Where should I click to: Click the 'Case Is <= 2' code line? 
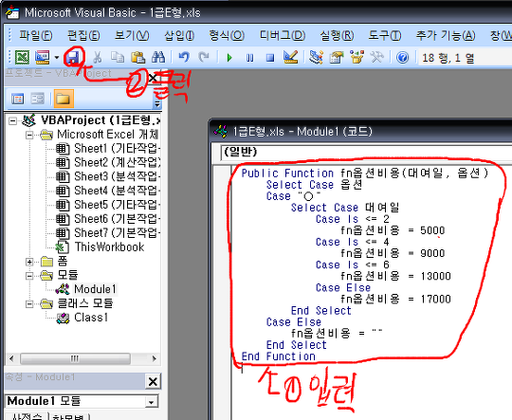coord(353,219)
